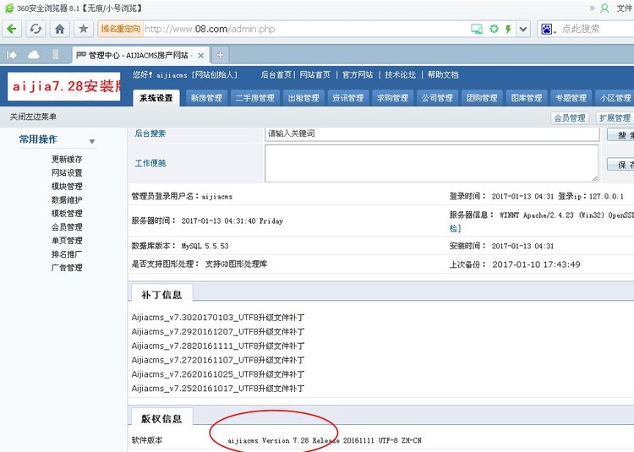
Task: Click the lightning speed mode icon
Action: (508, 29)
